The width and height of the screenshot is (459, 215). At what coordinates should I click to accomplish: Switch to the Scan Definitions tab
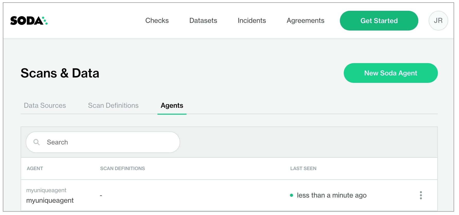coord(113,105)
